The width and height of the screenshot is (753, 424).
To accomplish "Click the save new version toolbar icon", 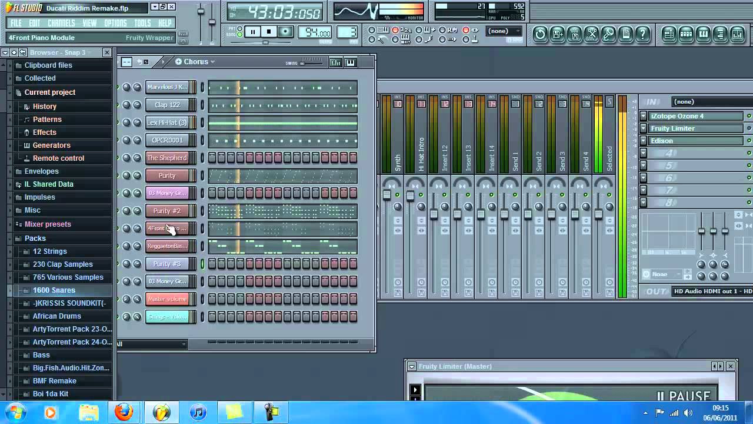I will tap(557, 34).
